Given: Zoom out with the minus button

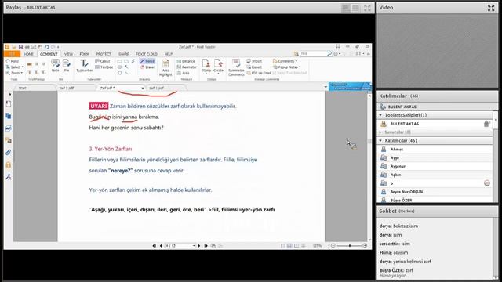Looking at the screenshot, I should pyautogui.click(x=333, y=245).
